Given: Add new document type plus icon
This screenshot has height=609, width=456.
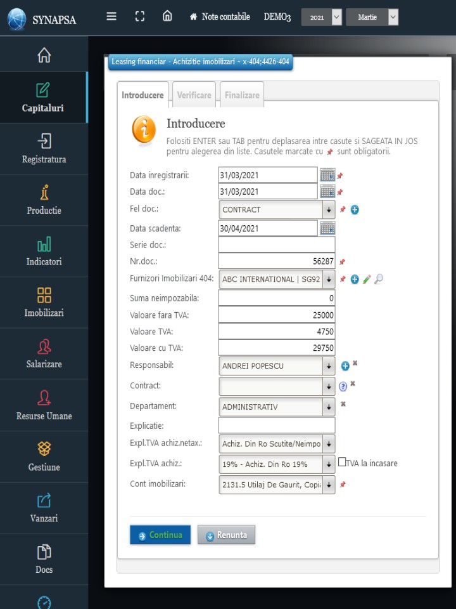Looking at the screenshot, I should click(355, 210).
